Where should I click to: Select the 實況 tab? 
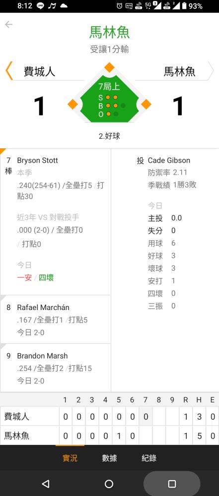pyautogui.click(x=70, y=458)
